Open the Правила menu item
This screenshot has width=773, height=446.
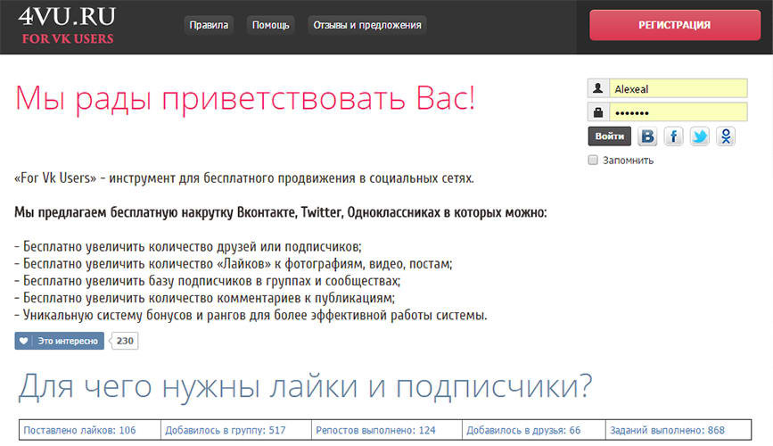[209, 25]
